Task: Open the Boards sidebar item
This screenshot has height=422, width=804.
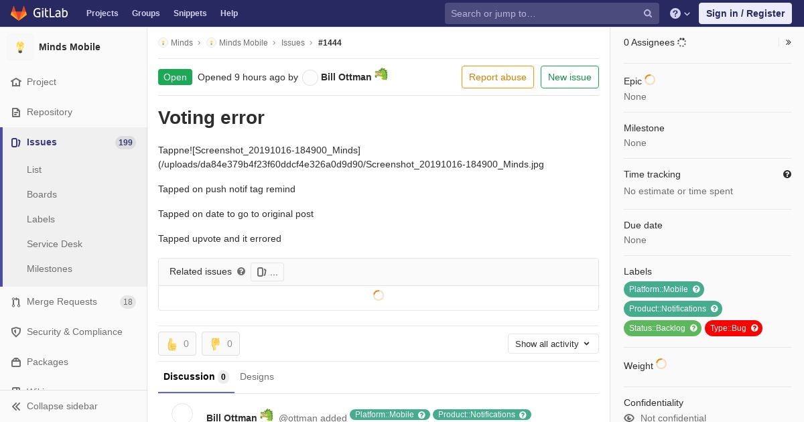Action: coord(42,195)
